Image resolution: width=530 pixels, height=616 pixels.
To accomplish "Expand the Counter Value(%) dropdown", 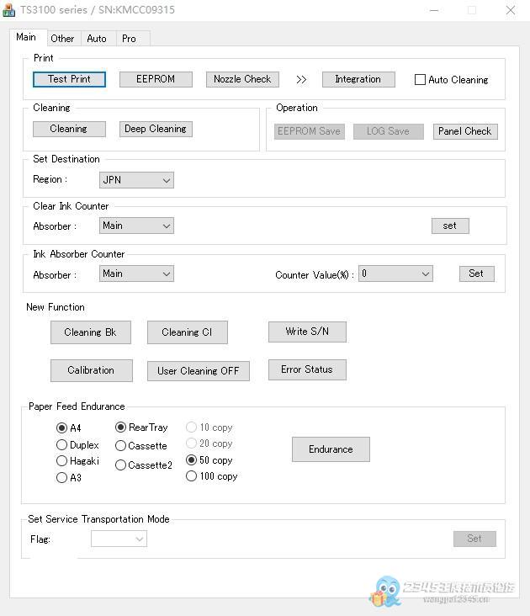I will (x=395, y=273).
